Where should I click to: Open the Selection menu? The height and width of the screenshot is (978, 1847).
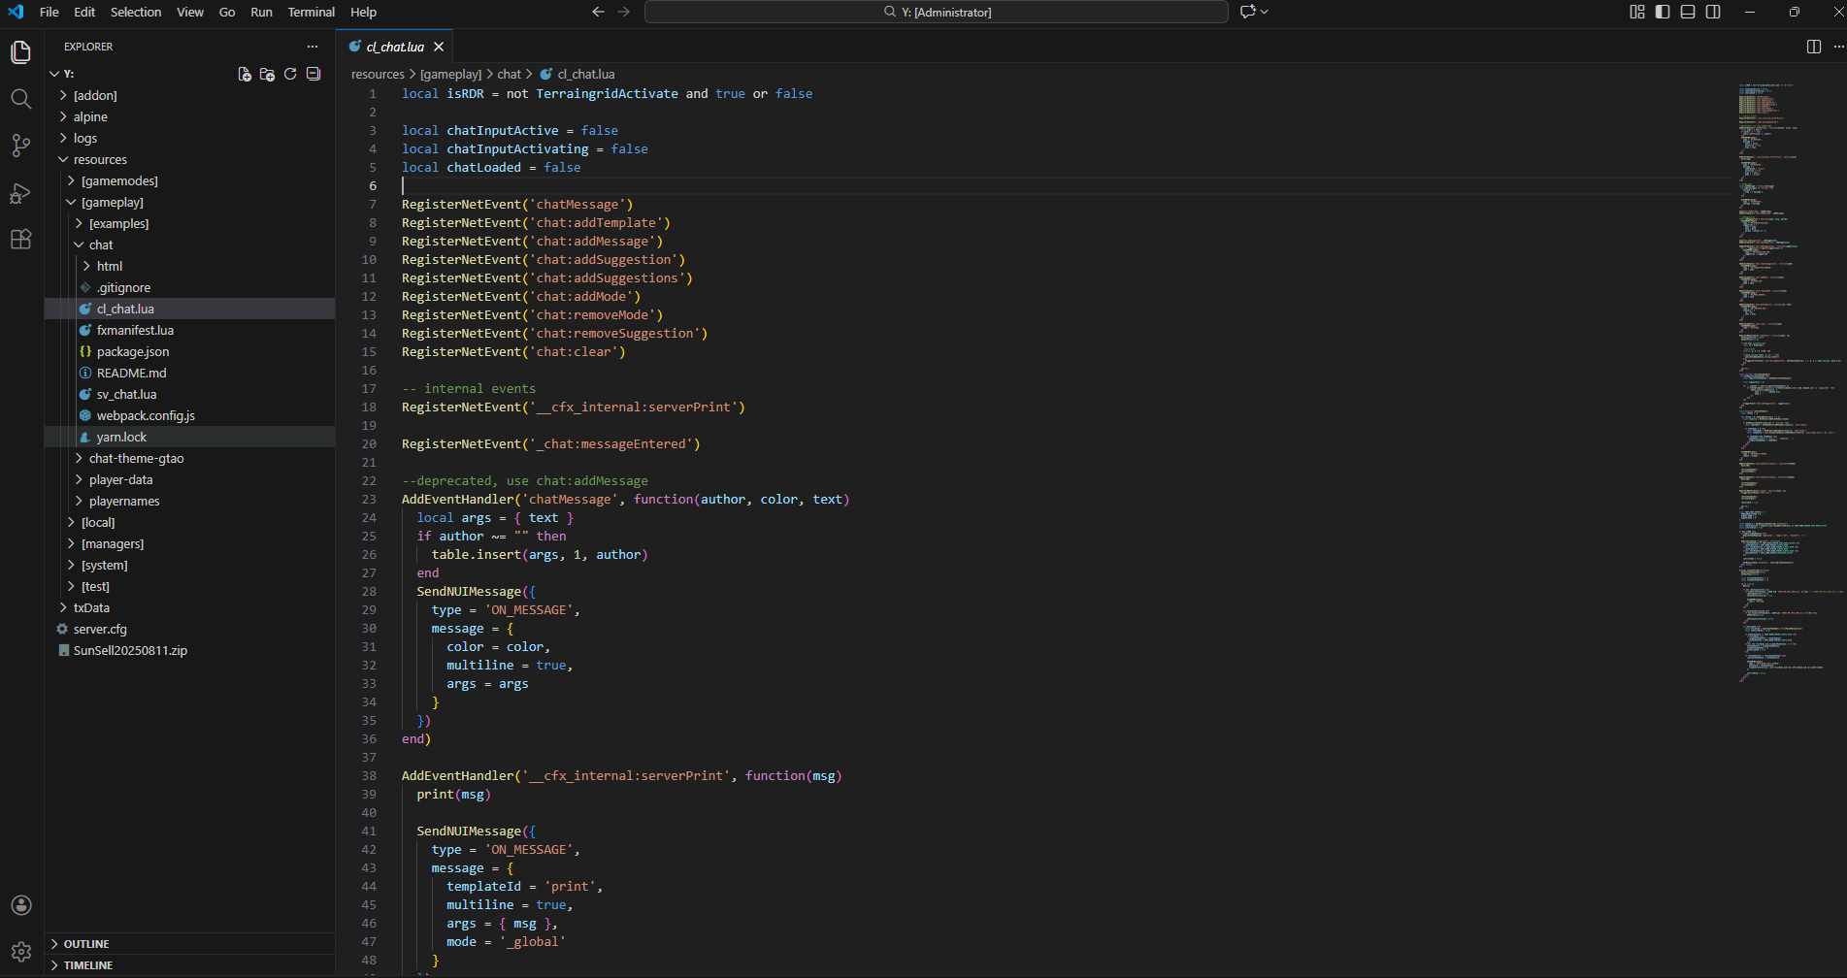click(x=136, y=12)
